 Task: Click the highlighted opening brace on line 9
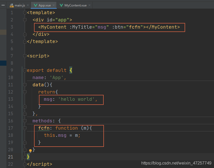click(71, 70)
